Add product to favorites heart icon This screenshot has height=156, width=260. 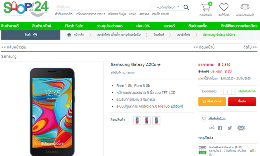[204, 118]
